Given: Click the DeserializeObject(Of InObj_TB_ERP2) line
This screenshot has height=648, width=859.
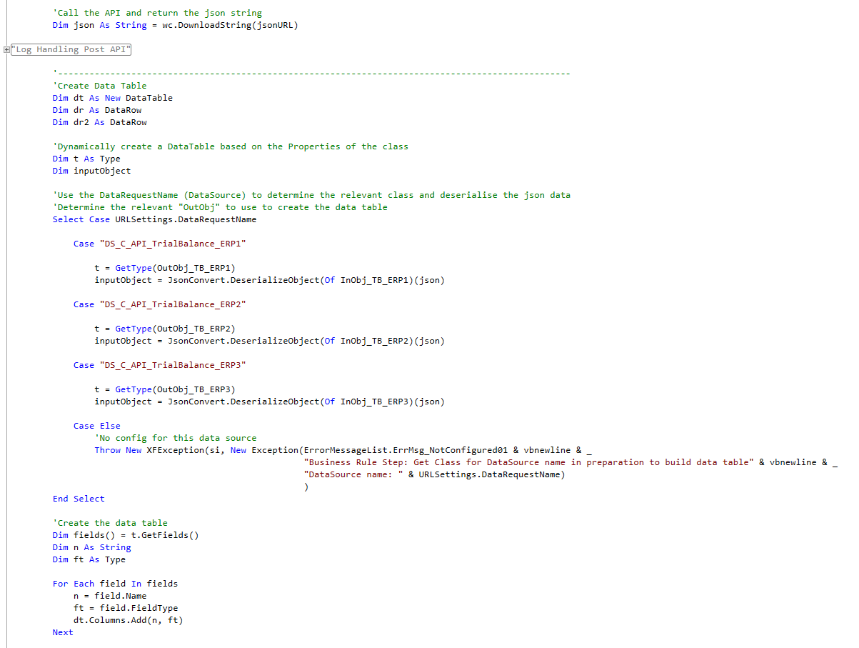Looking at the screenshot, I should (269, 341).
